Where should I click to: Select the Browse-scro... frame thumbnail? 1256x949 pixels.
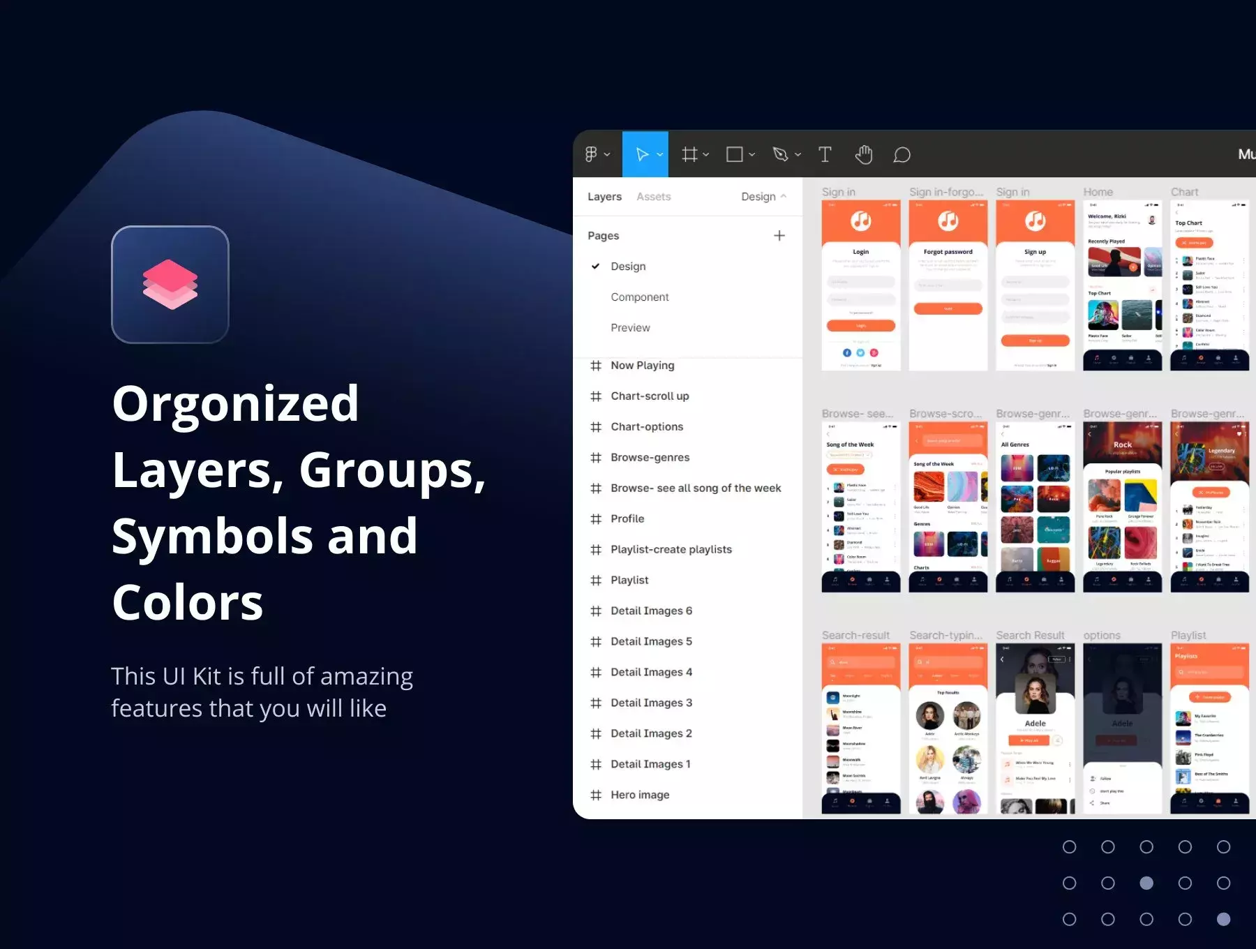pos(948,507)
